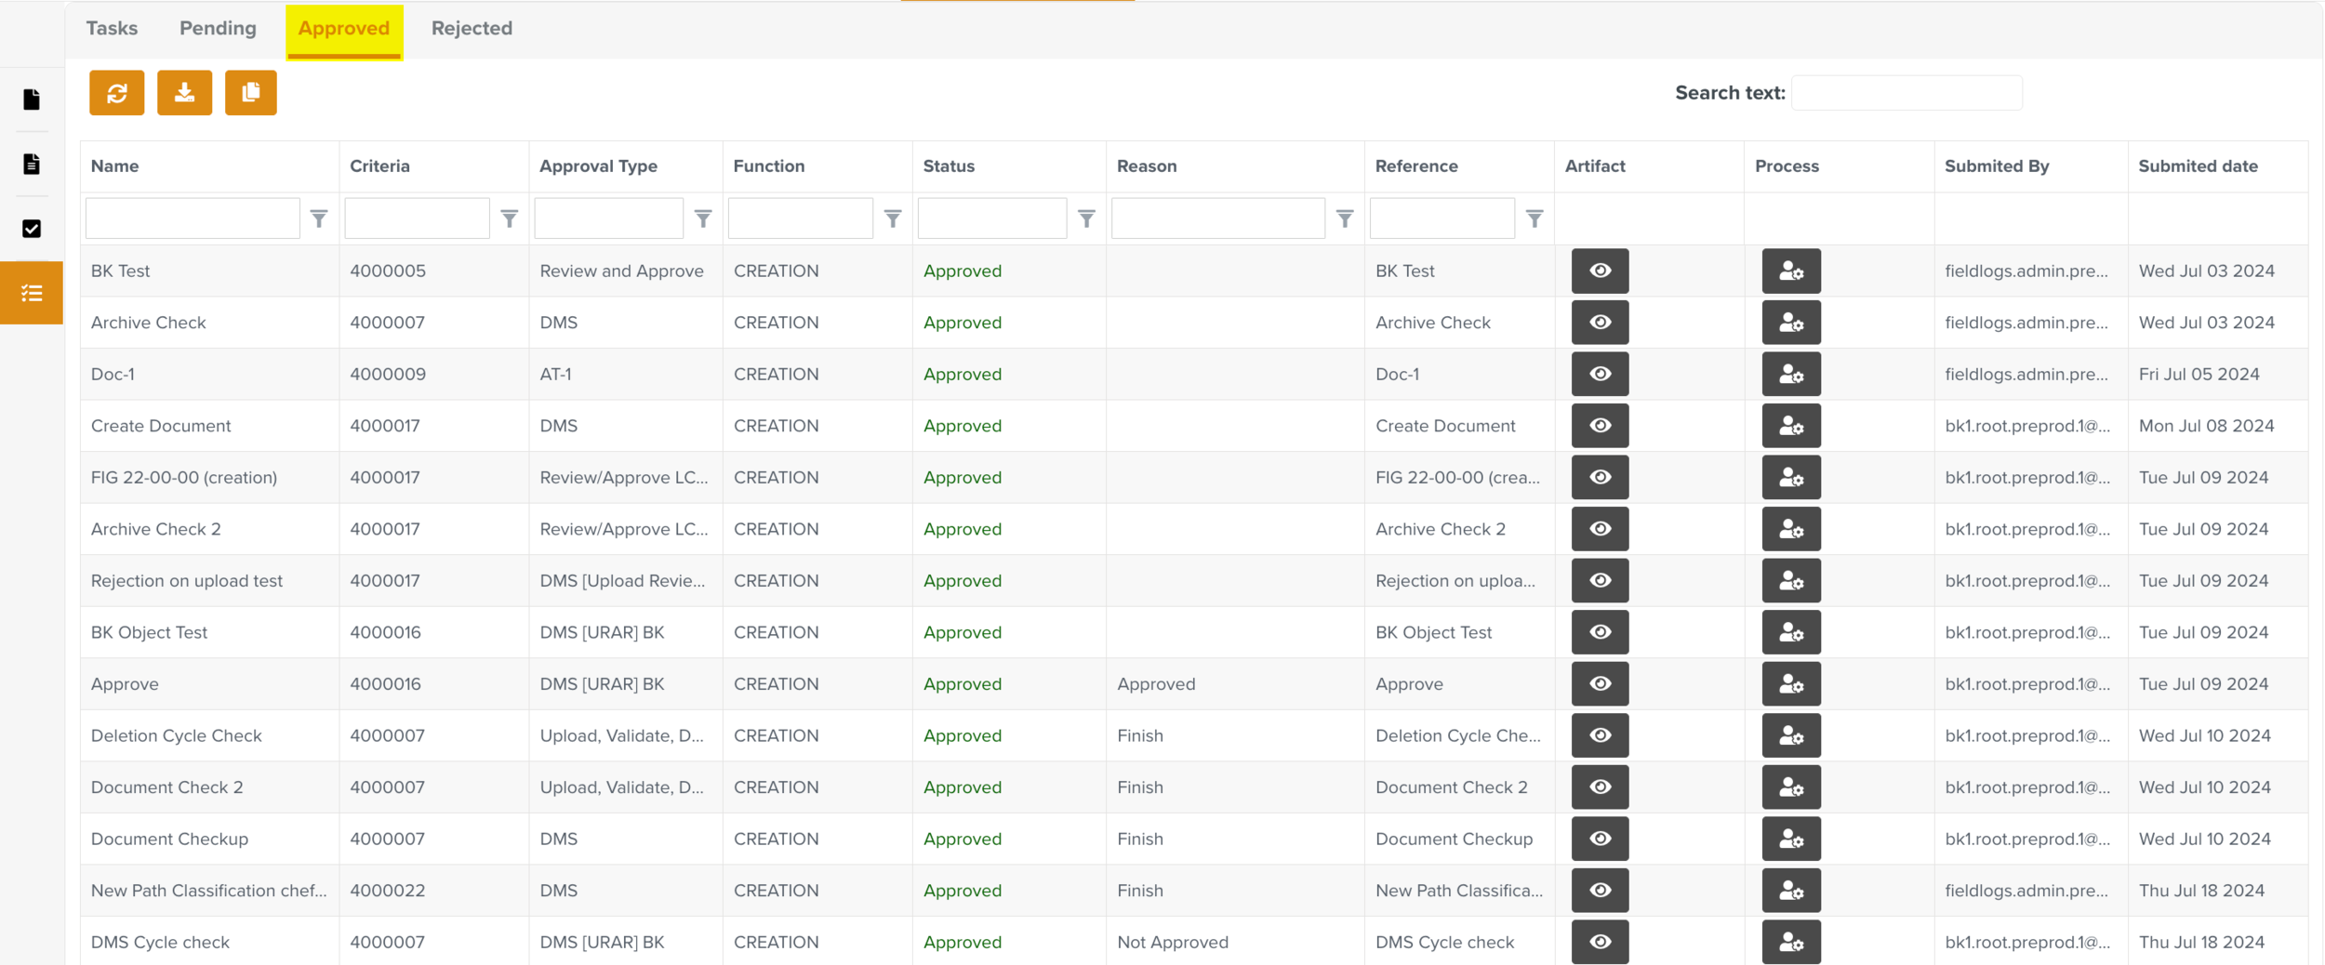View artifact for Document Checkup row
Viewport: 2325px width, 965px height.
[x=1600, y=839]
